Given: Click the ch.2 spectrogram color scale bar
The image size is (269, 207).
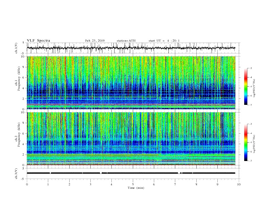Looking at the screenshot, I should coord(246,142).
